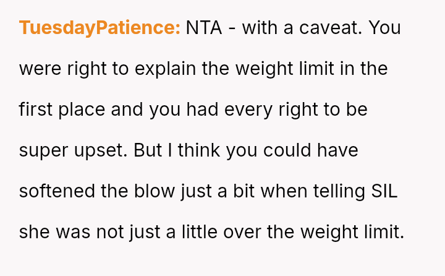Click the word telling before SIL
This screenshot has height=276, width=445.
coord(339,191)
